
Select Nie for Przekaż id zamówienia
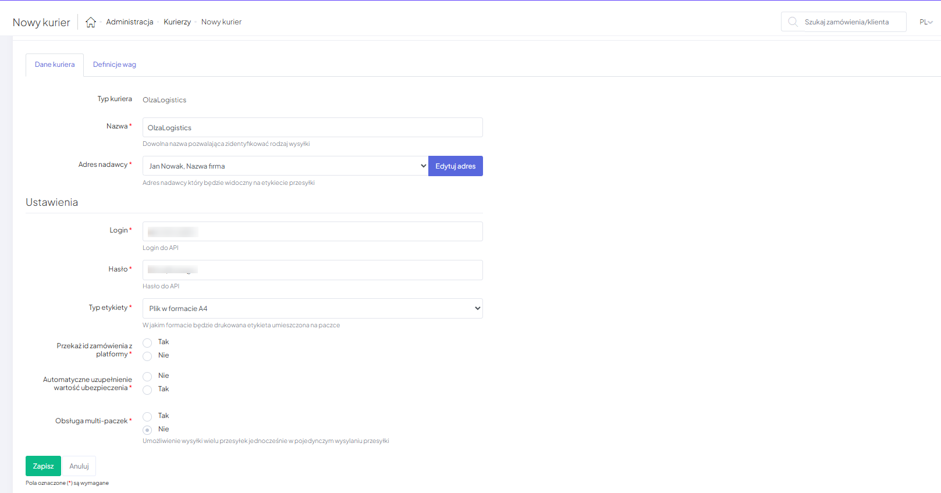click(147, 356)
